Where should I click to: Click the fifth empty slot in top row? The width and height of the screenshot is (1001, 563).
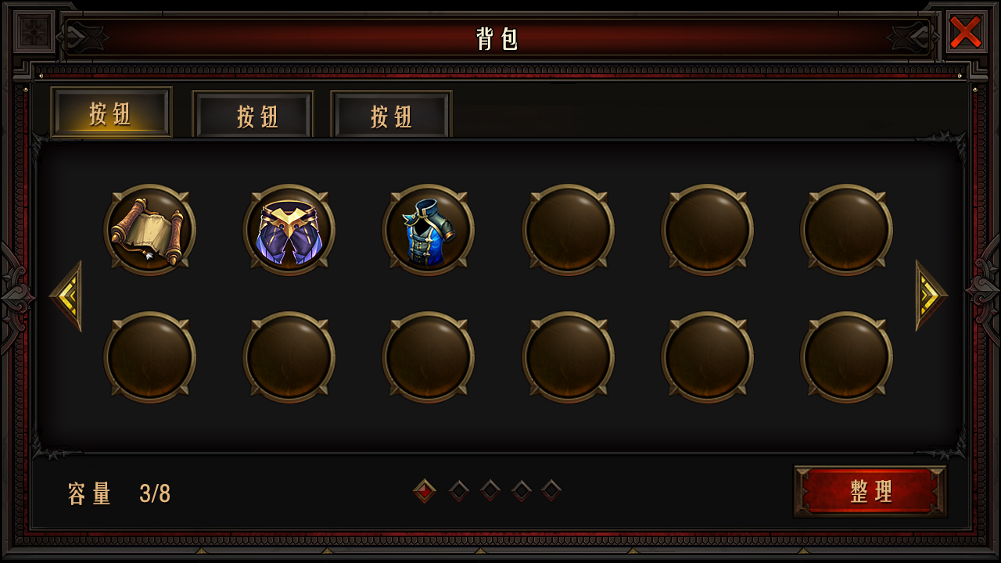click(707, 230)
